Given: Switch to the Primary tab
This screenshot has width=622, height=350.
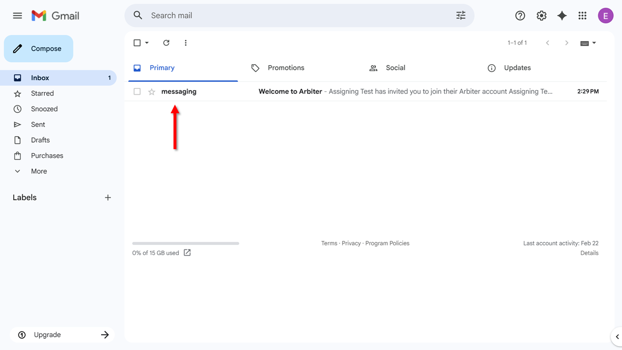Looking at the screenshot, I should [183, 68].
